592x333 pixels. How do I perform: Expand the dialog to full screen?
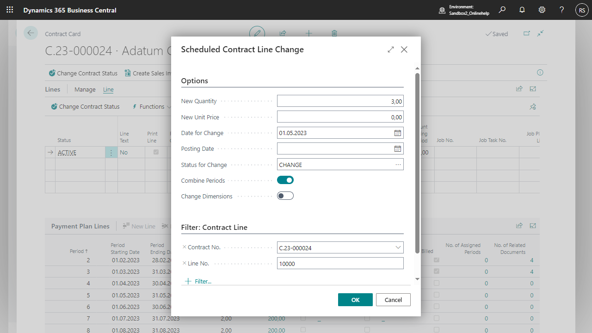click(x=391, y=49)
